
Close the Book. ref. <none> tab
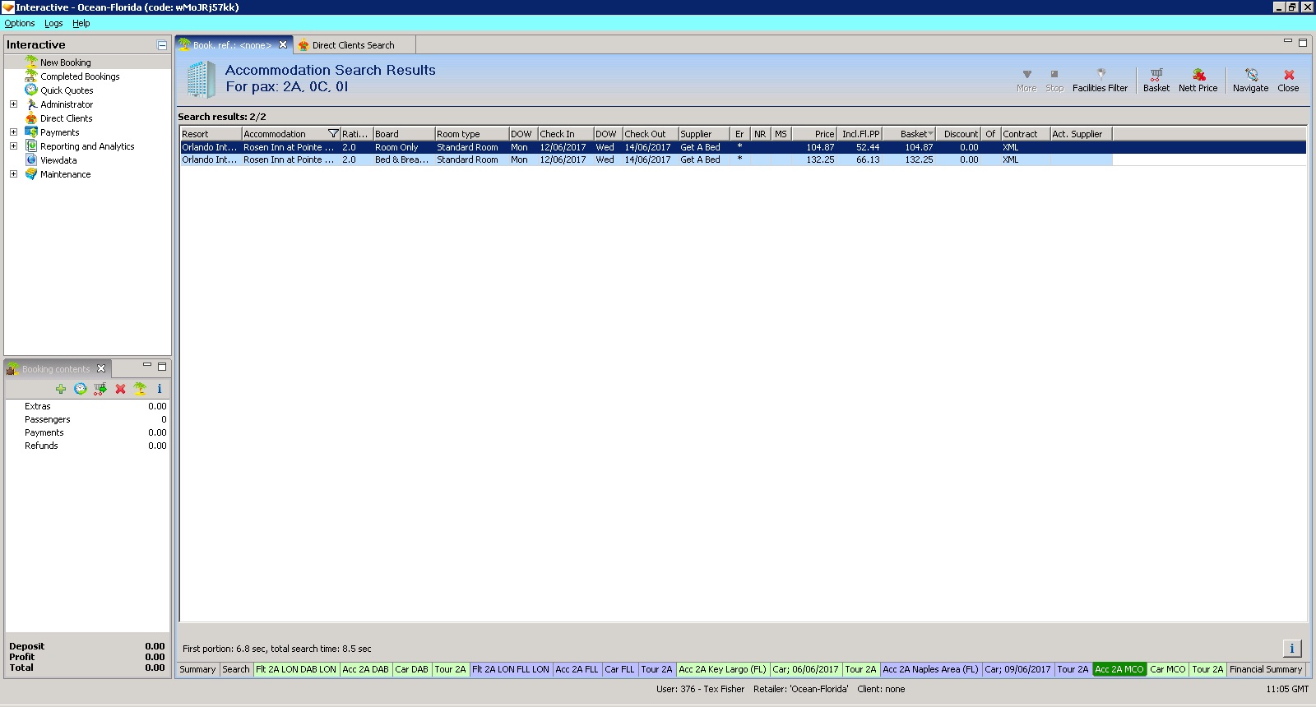(x=283, y=45)
